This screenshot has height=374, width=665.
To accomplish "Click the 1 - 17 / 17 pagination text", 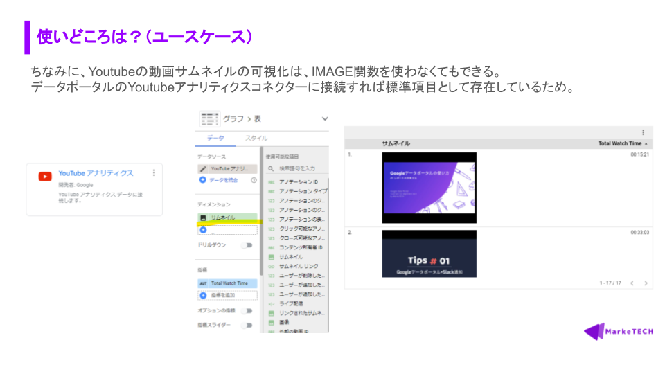I will tap(610, 283).
